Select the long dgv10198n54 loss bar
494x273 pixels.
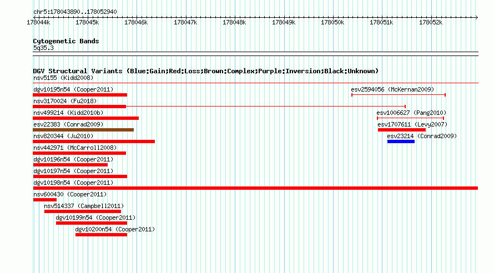coord(255,188)
